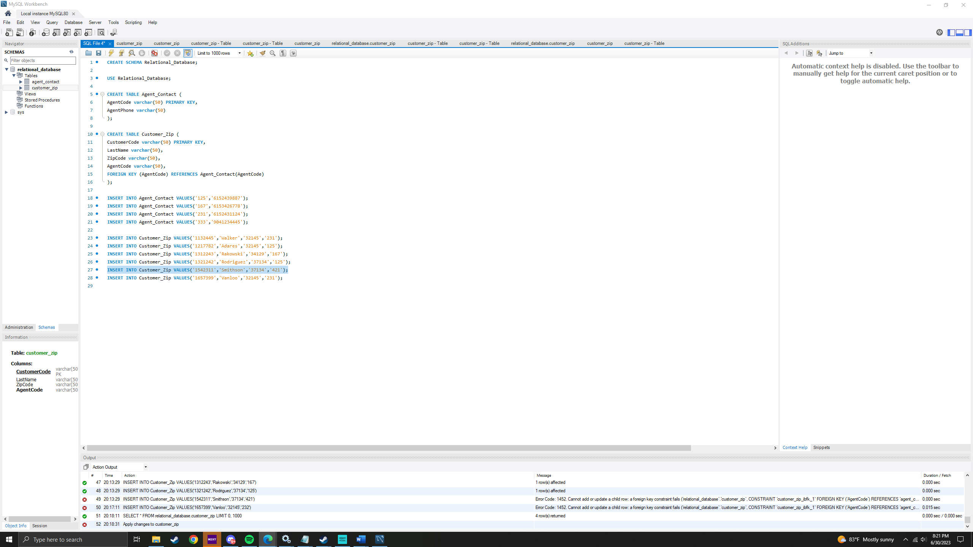Open find magnifier in editor toolbar
This screenshot has width=973, height=547.
coord(273,53)
